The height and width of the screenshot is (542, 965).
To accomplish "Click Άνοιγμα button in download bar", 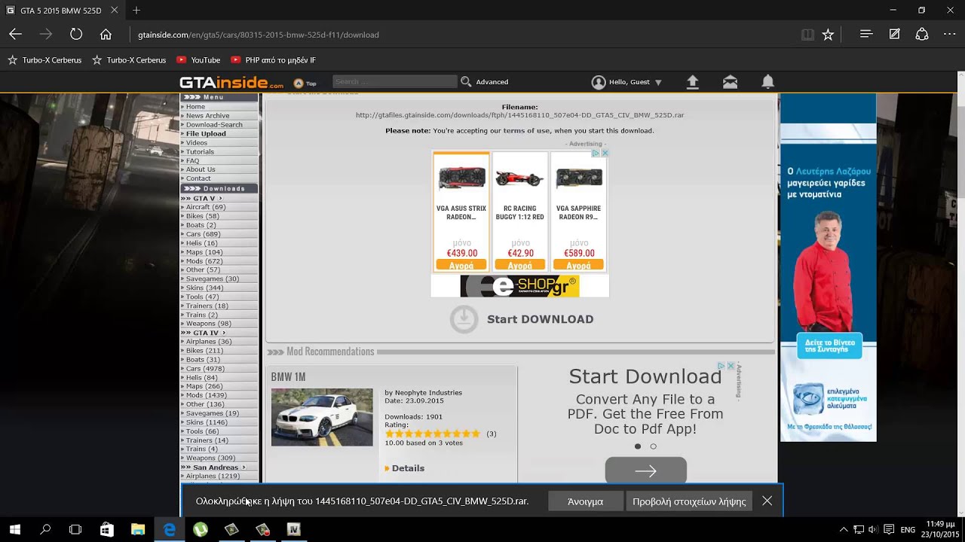I will pos(586,501).
